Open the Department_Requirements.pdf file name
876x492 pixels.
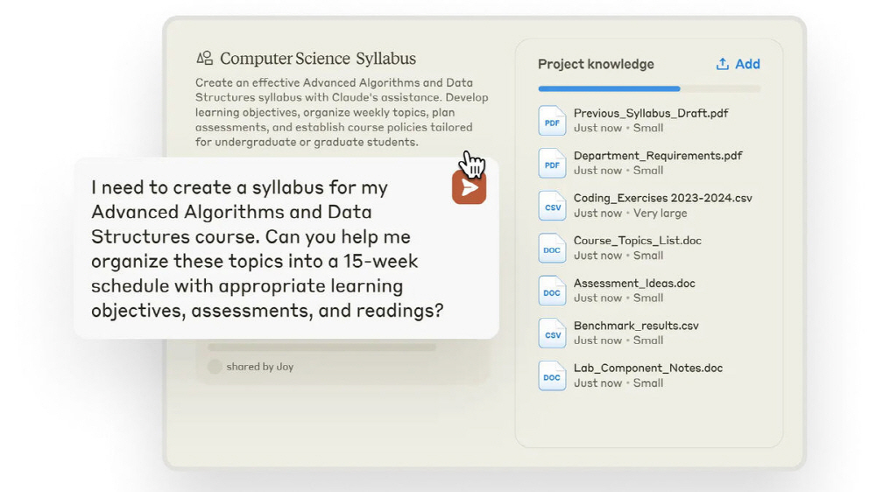pyautogui.click(x=658, y=156)
